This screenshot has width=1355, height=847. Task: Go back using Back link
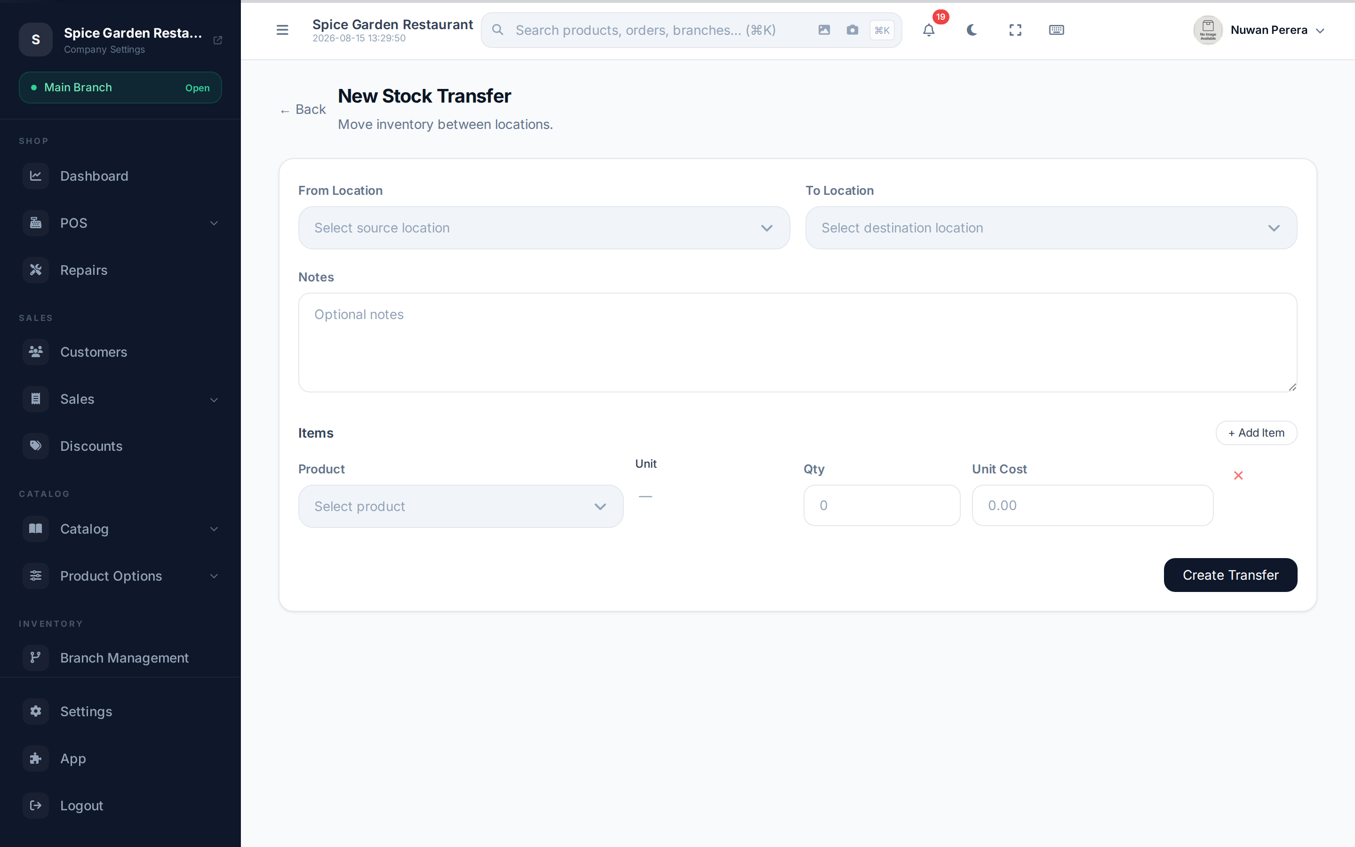[303, 109]
